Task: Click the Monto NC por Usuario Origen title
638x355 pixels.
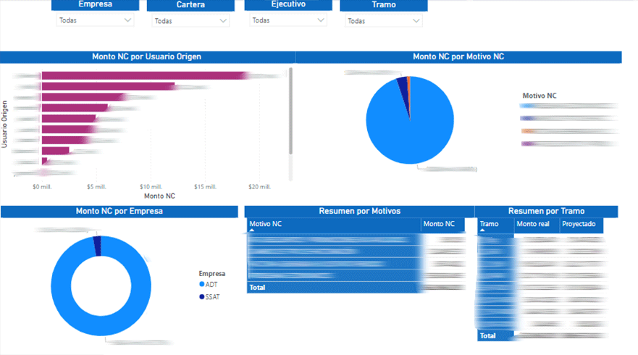Action: [147, 57]
